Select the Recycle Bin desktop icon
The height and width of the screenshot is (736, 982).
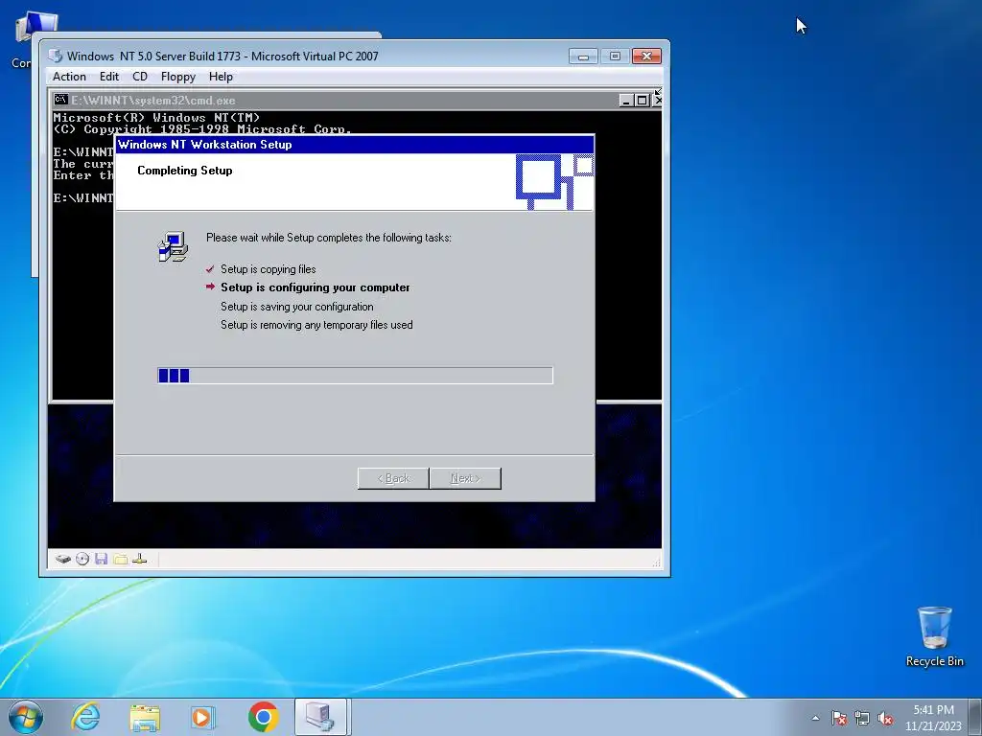934,636
